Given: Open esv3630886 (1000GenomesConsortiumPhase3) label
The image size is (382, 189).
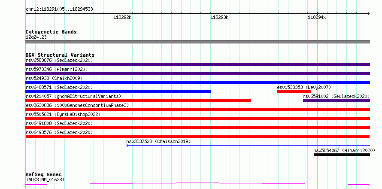Looking at the screenshot, I should coord(77,105).
